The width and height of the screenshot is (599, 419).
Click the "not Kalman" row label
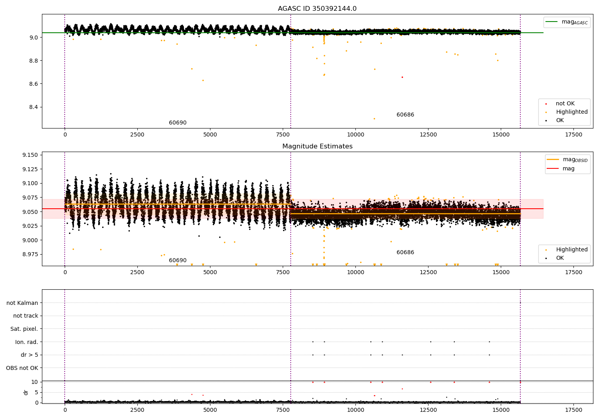tap(22, 303)
